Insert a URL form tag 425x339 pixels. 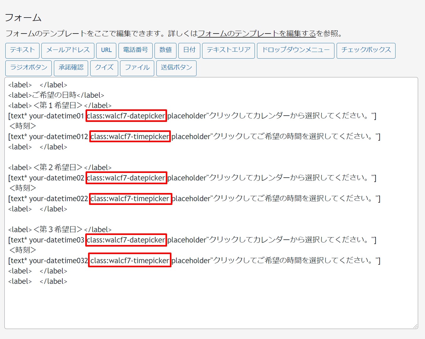point(106,50)
